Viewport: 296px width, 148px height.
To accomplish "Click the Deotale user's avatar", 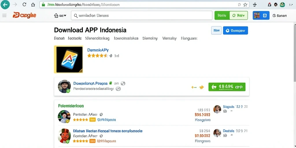I will coord(217,133).
